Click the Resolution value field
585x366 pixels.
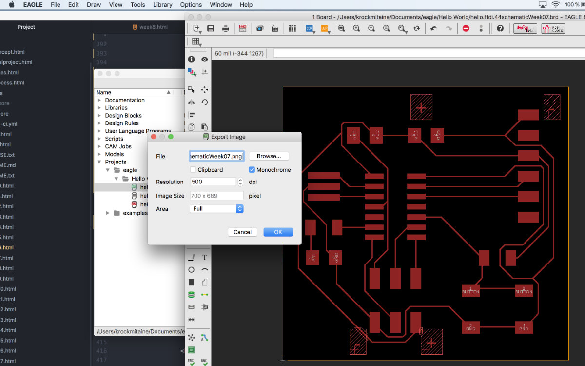(x=213, y=182)
